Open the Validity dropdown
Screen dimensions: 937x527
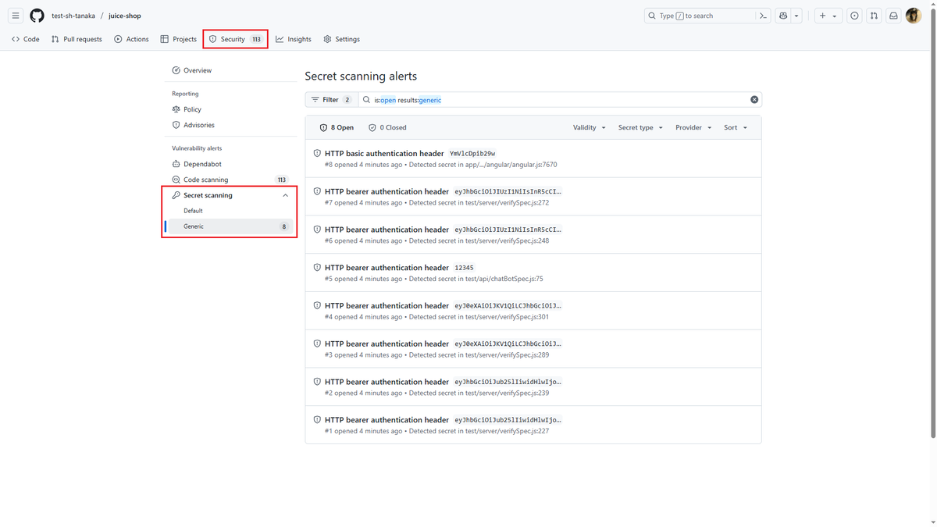point(590,127)
